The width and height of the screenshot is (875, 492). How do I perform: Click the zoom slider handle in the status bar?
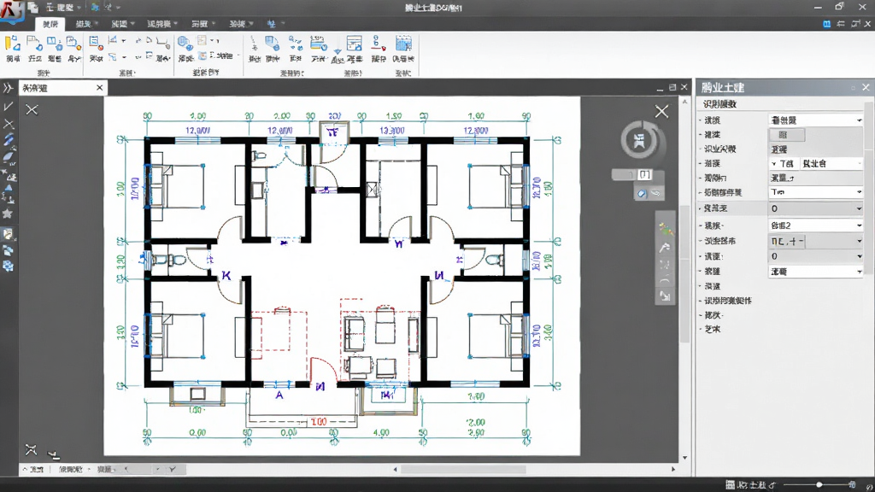click(819, 485)
